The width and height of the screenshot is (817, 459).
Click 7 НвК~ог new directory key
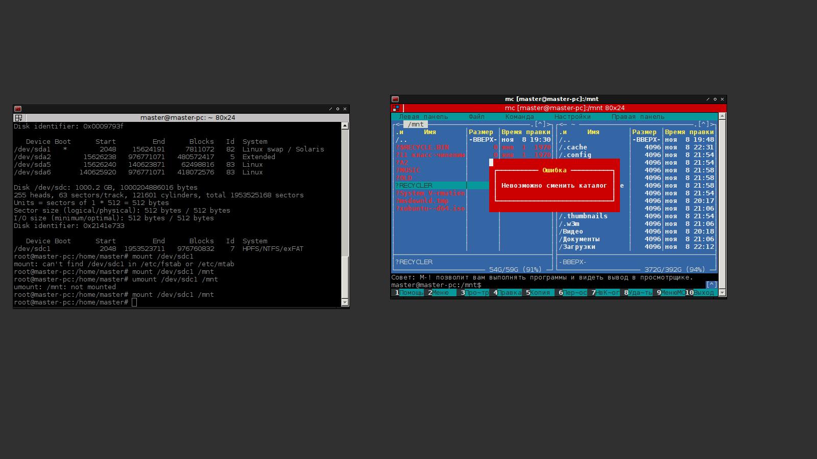coord(605,293)
